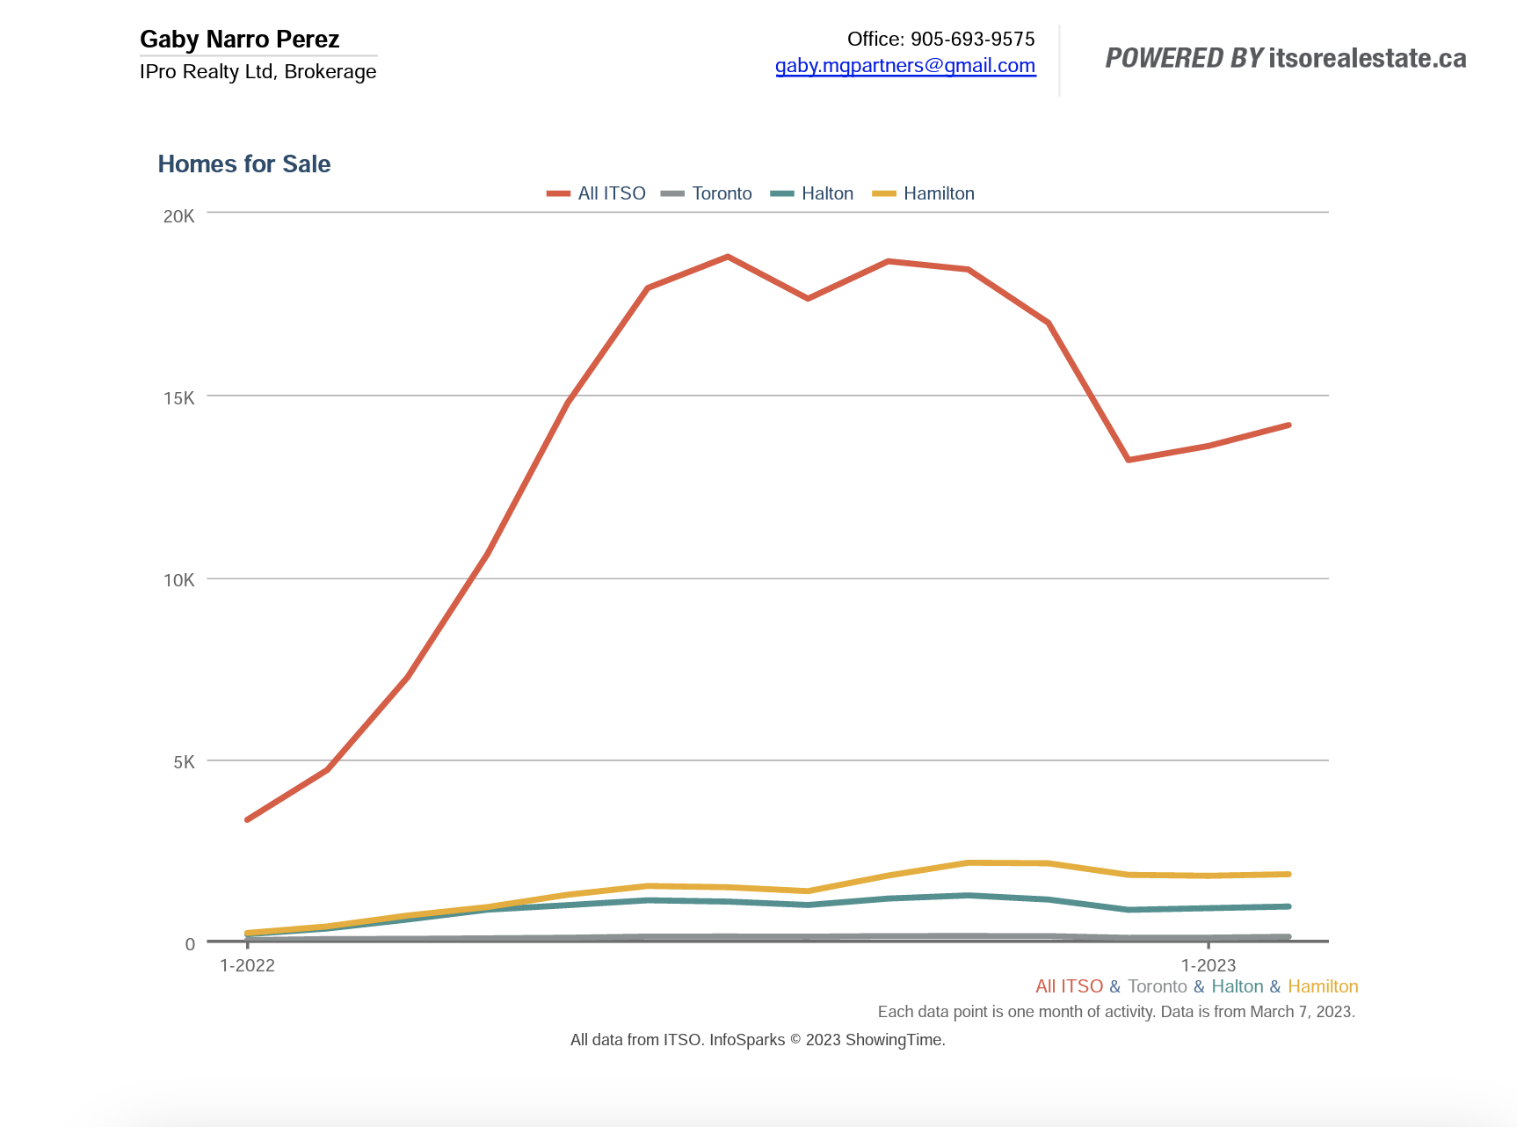Click the 20K y-axis label
The image size is (1517, 1127).
(x=178, y=216)
